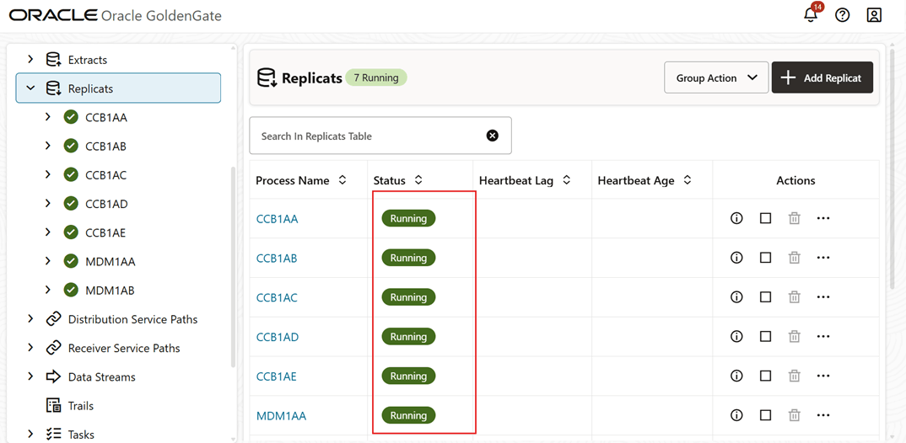Sort table by Heartbeat Lag column

point(566,180)
